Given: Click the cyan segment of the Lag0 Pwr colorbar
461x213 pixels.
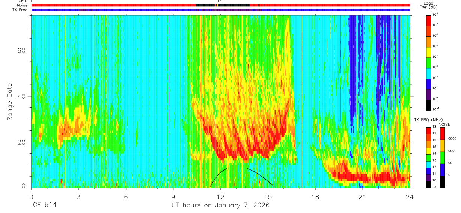Looking at the screenshot, I should pos(429,73).
